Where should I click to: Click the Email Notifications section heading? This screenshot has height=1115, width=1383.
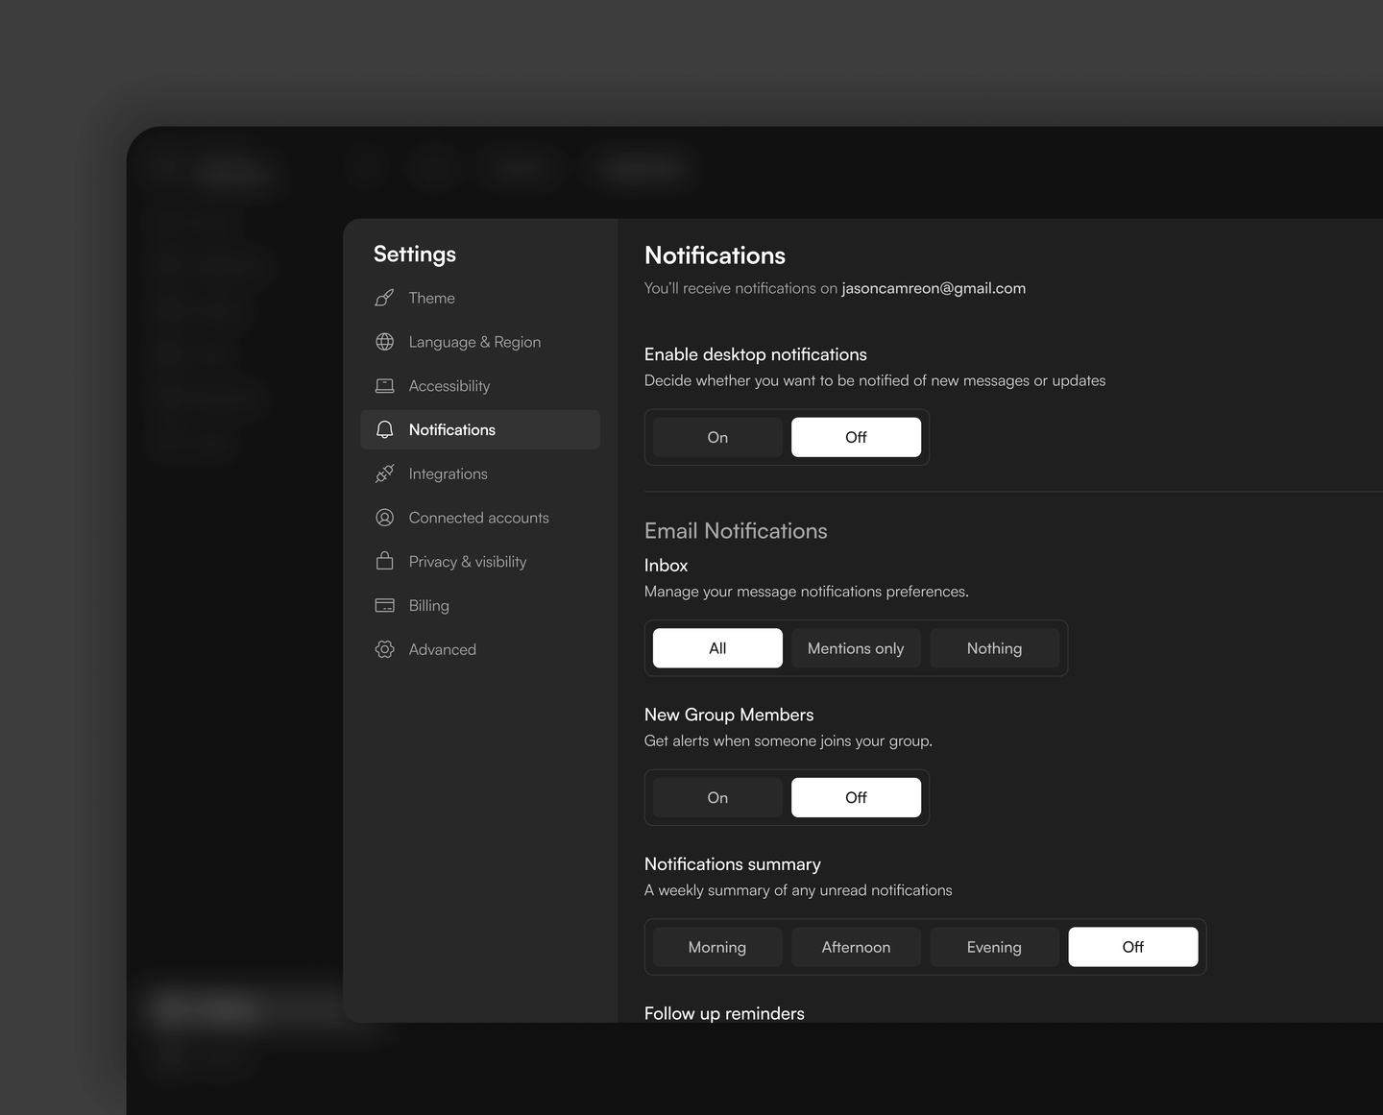[x=736, y=531]
